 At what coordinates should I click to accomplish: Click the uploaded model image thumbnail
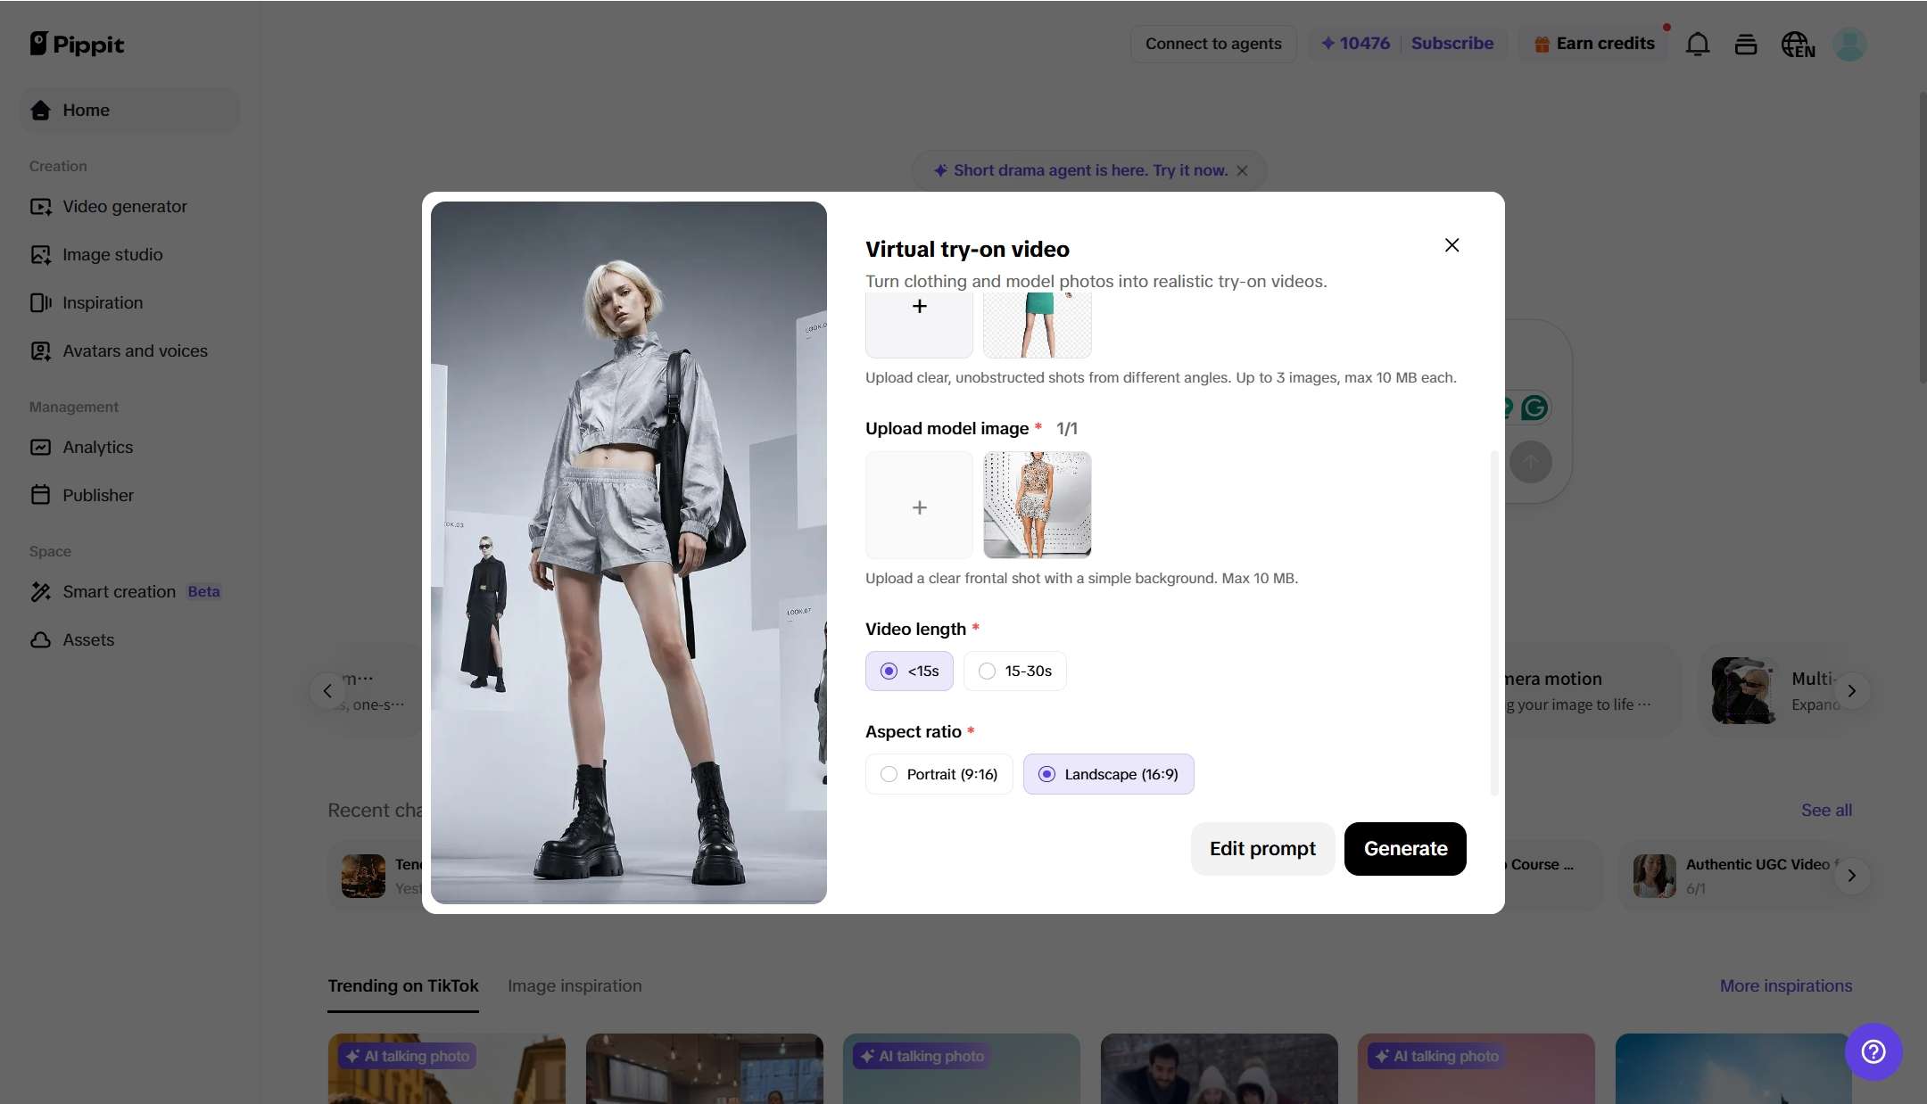coord(1037,505)
